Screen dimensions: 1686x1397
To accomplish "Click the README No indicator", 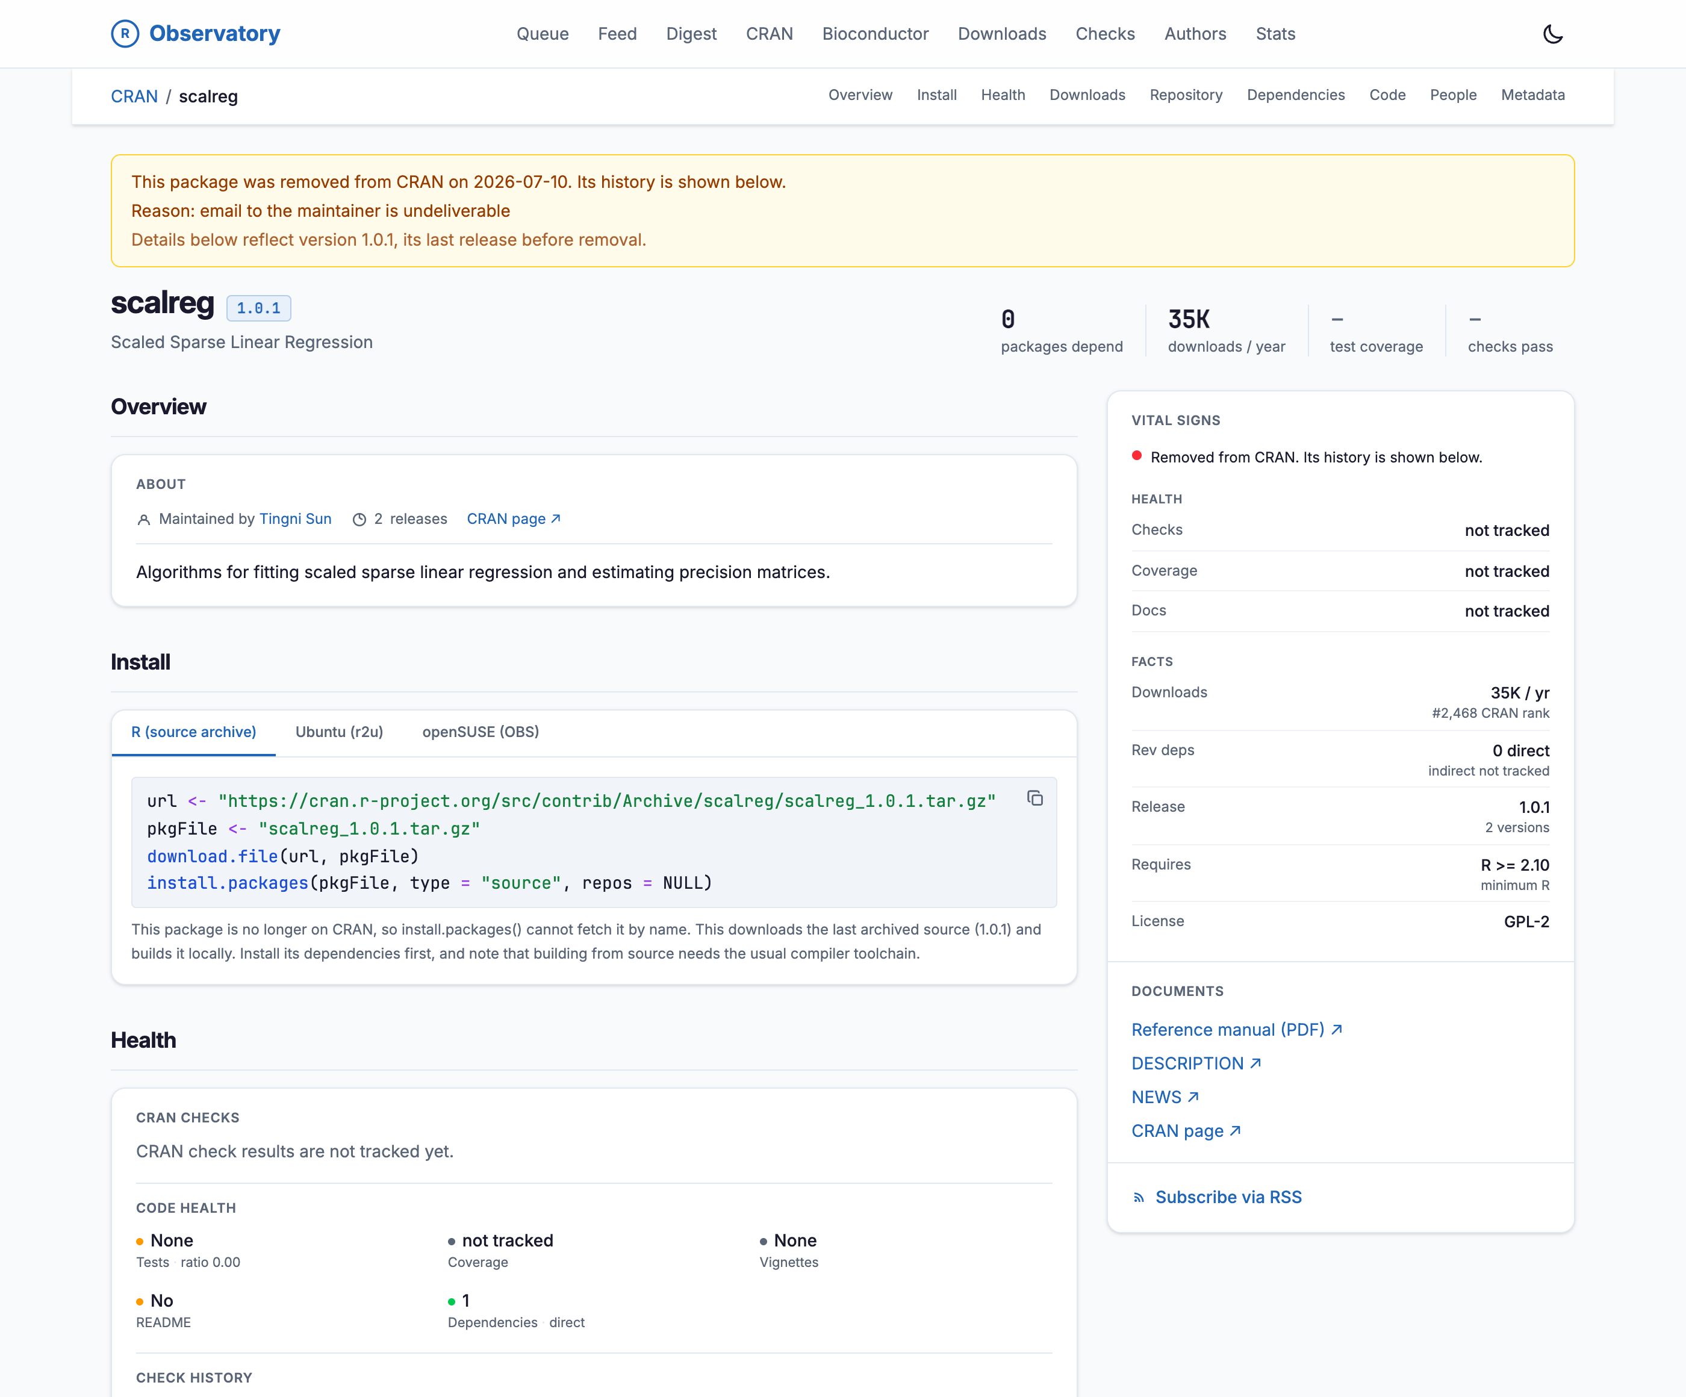I will coord(163,1310).
